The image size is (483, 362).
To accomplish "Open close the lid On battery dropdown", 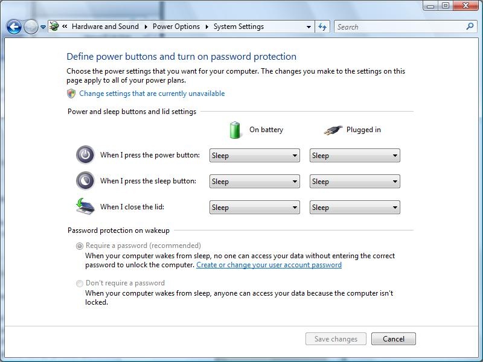I will (255, 207).
